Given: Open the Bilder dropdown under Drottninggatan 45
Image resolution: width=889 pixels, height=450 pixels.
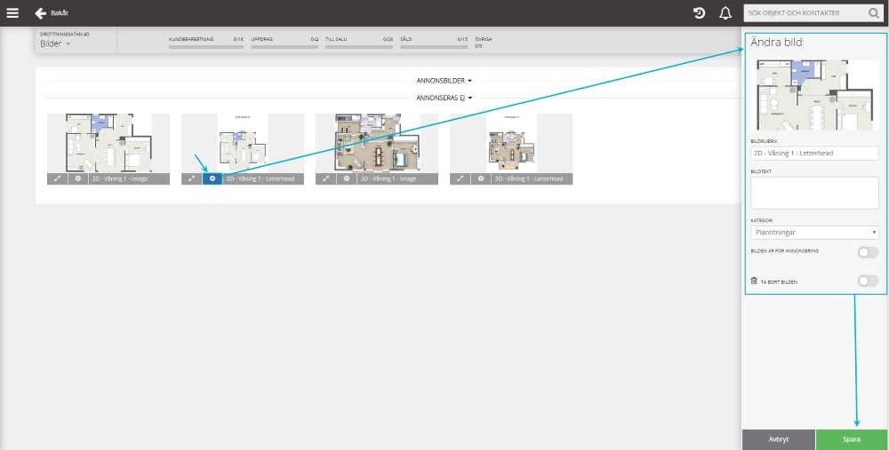Looking at the screenshot, I should click(55, 43).
